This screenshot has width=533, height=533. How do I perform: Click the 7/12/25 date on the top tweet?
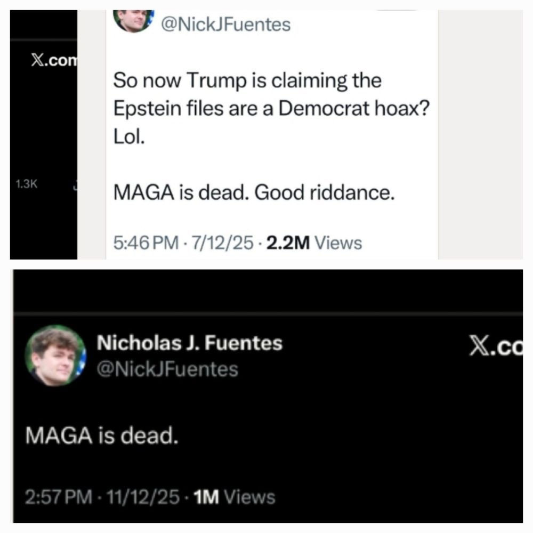(x=224, y=243)
